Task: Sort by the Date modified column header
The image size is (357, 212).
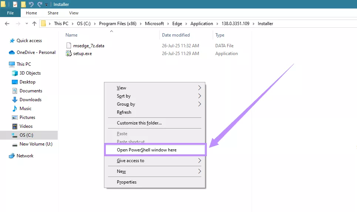Action: coord(176,35)
